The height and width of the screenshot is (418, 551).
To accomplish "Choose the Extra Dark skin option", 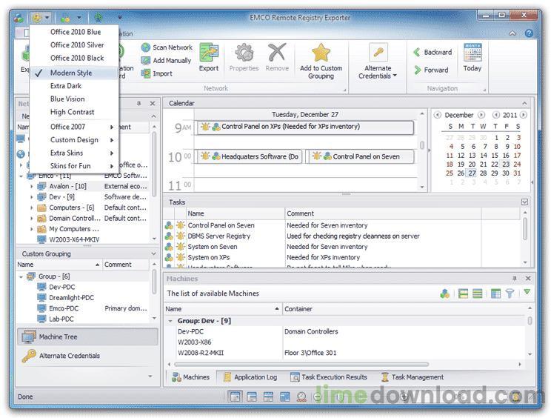I will click(66, 86).
